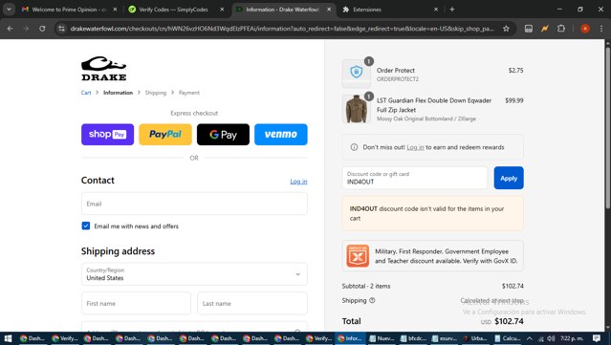Click the media/screenshot toolbar icon left of lightning
Viewport: 611px width, 345px height.
(x=529, y=29)
